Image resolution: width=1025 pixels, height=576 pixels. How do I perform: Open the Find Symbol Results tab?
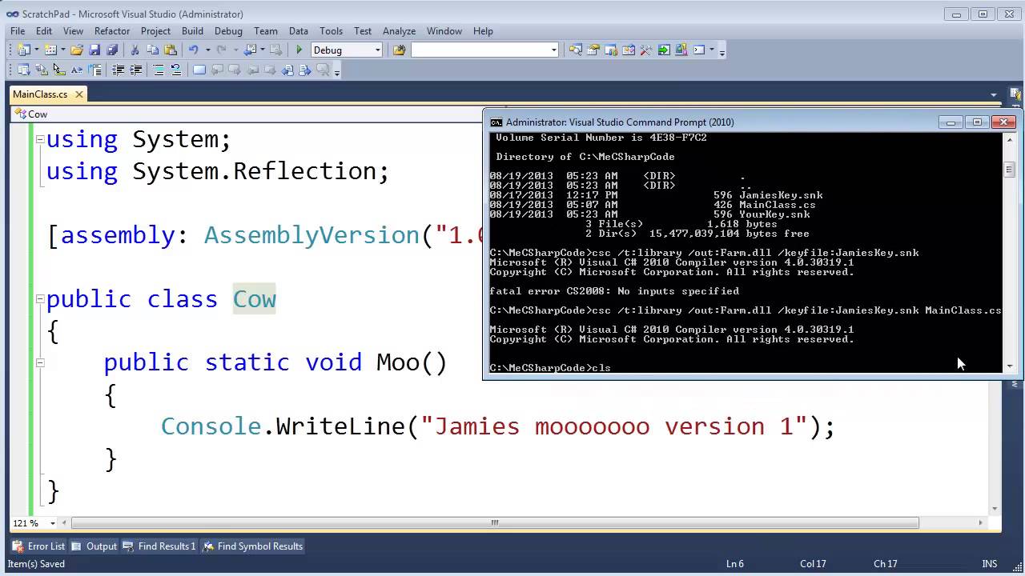coord(253,546)
